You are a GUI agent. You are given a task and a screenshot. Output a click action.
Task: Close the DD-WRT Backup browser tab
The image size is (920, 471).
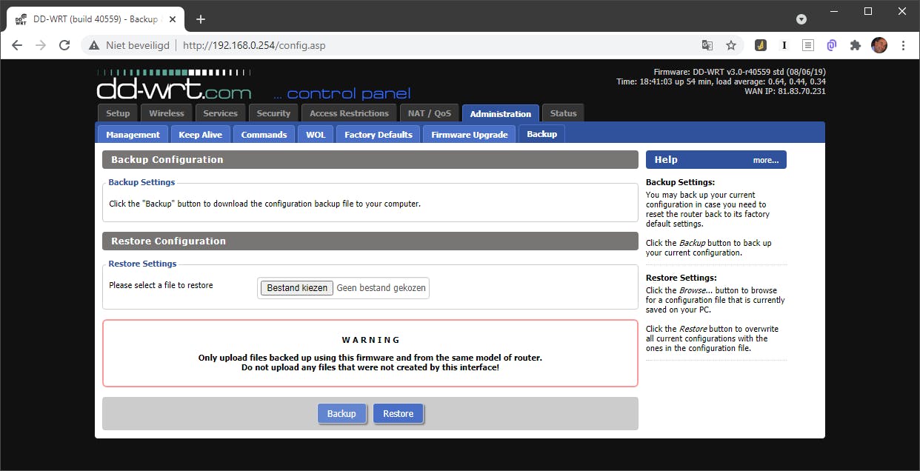click(171, 19)
